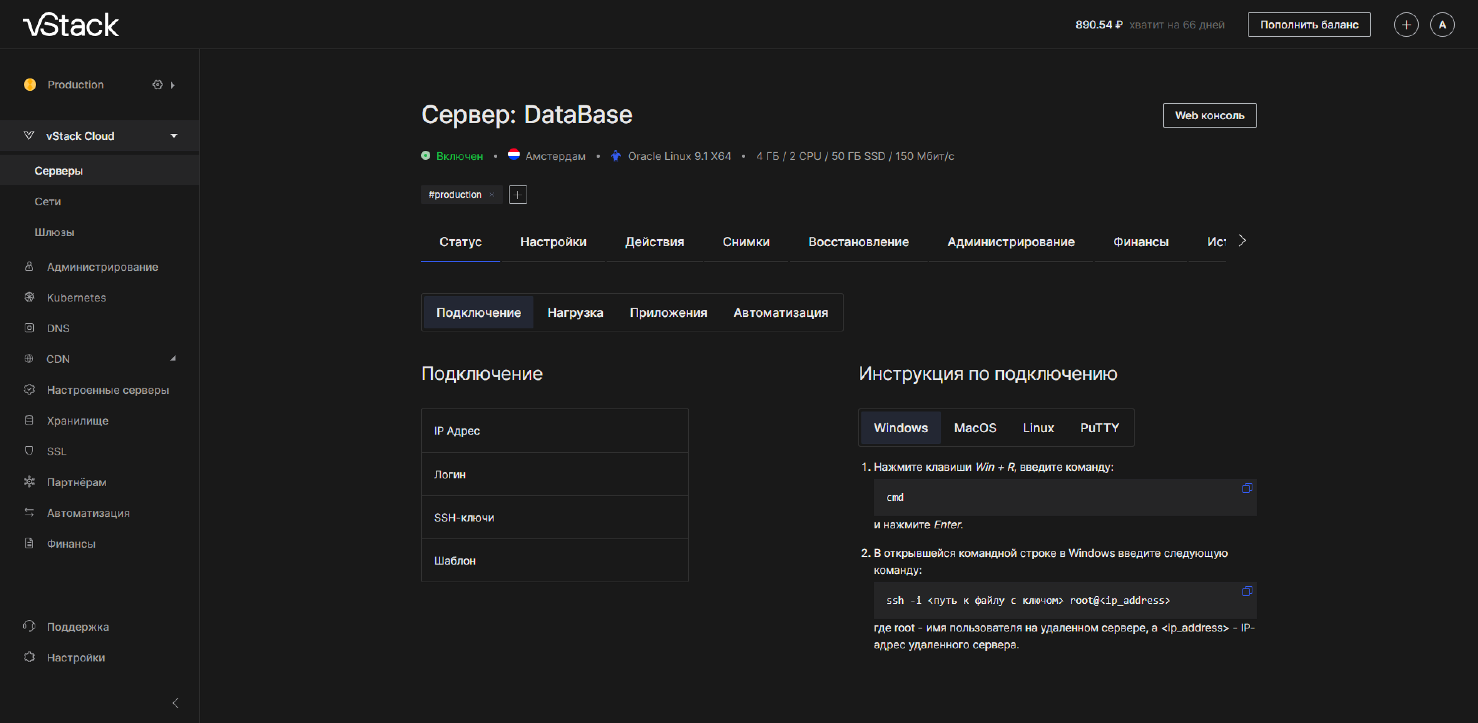
Task: Click the Production project gear icon
Action: (x=157, y=85)
